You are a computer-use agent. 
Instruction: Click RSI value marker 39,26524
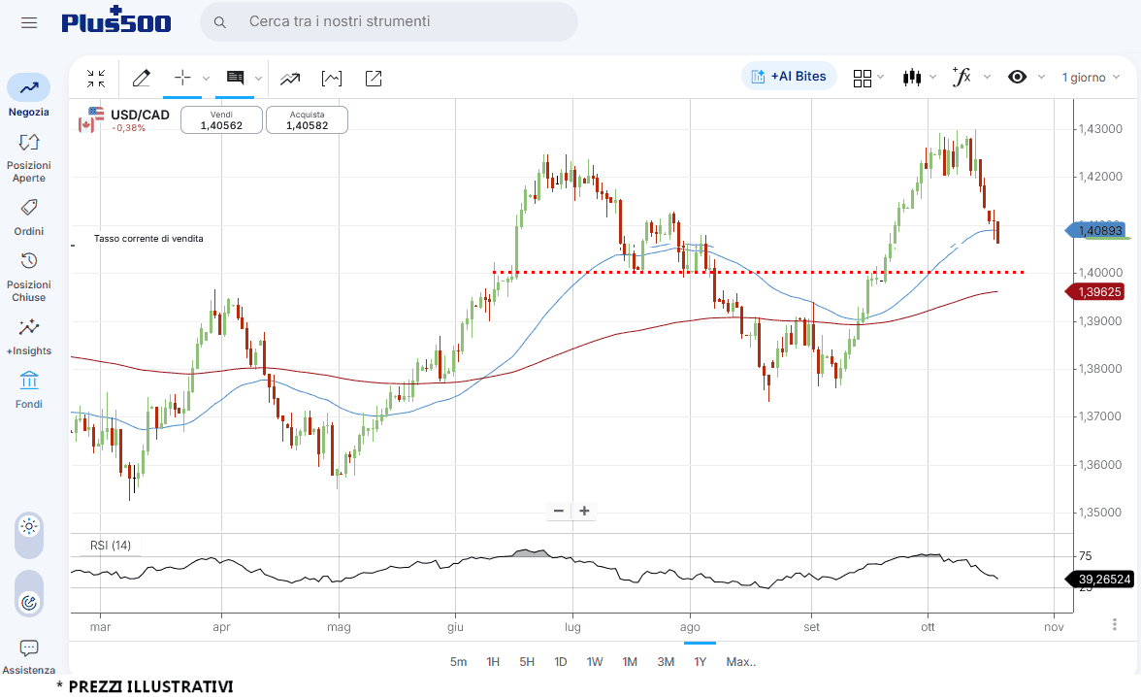[x=1100, y=580]
